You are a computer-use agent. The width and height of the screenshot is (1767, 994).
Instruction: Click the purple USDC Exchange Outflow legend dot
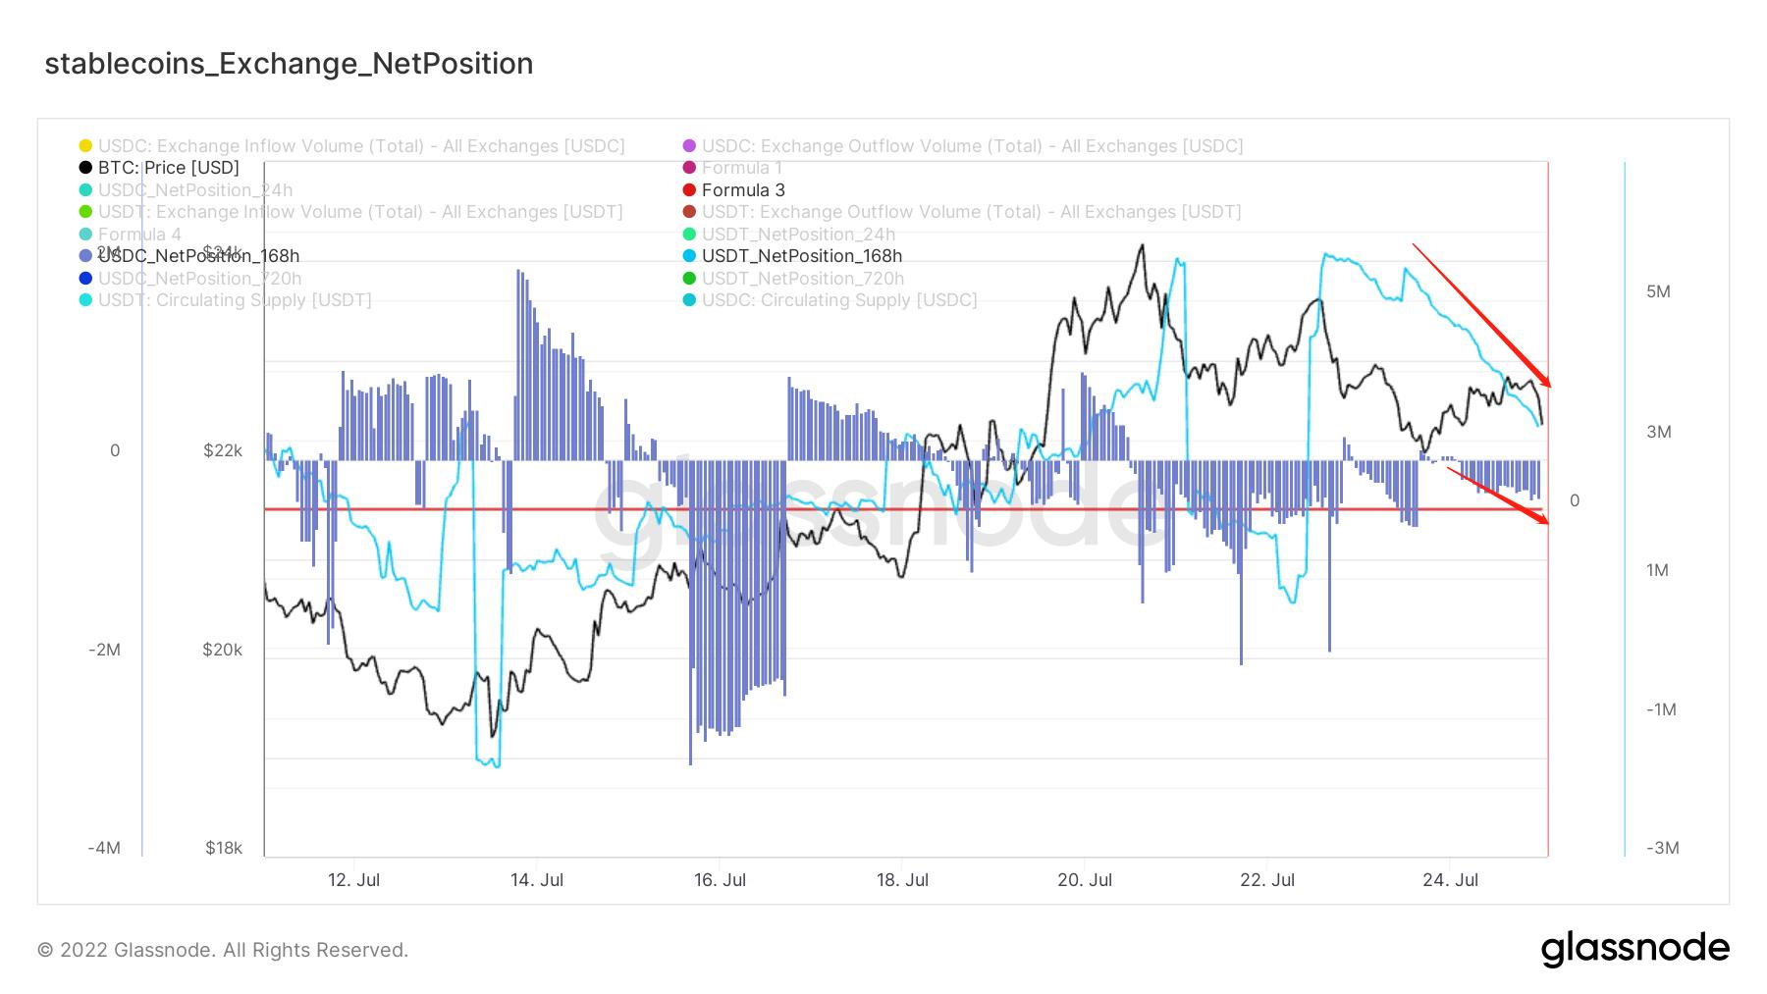[x=689, y=146]
